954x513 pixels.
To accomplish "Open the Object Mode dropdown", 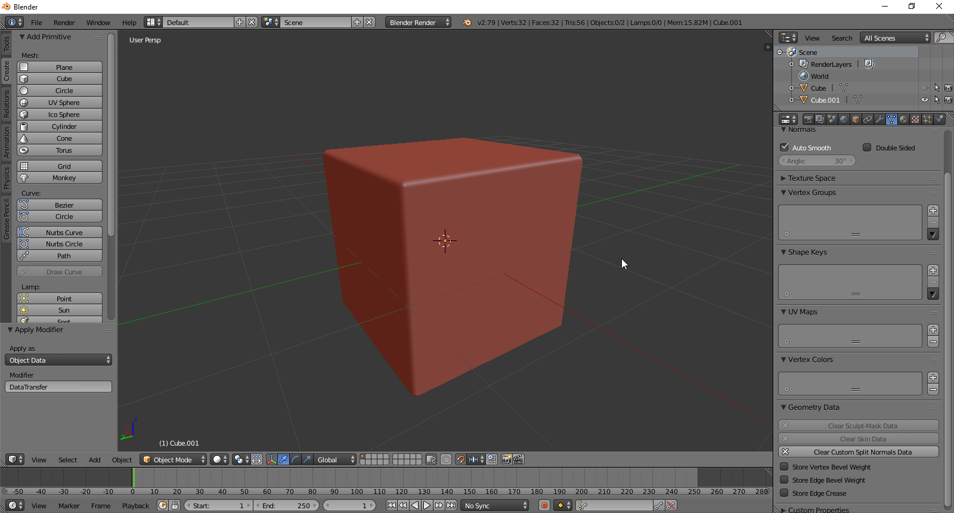I will (174, 459).
